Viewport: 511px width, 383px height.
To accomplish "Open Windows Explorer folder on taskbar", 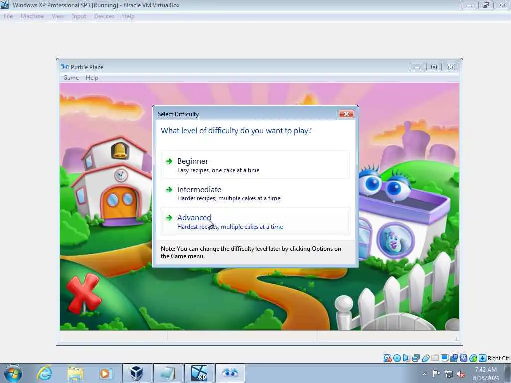I will (x=75, y=373).
